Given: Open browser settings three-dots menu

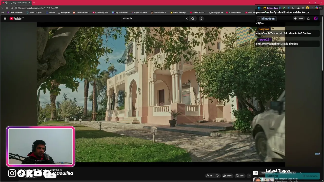Looking at the screenshot, I should tap(312, 8).
